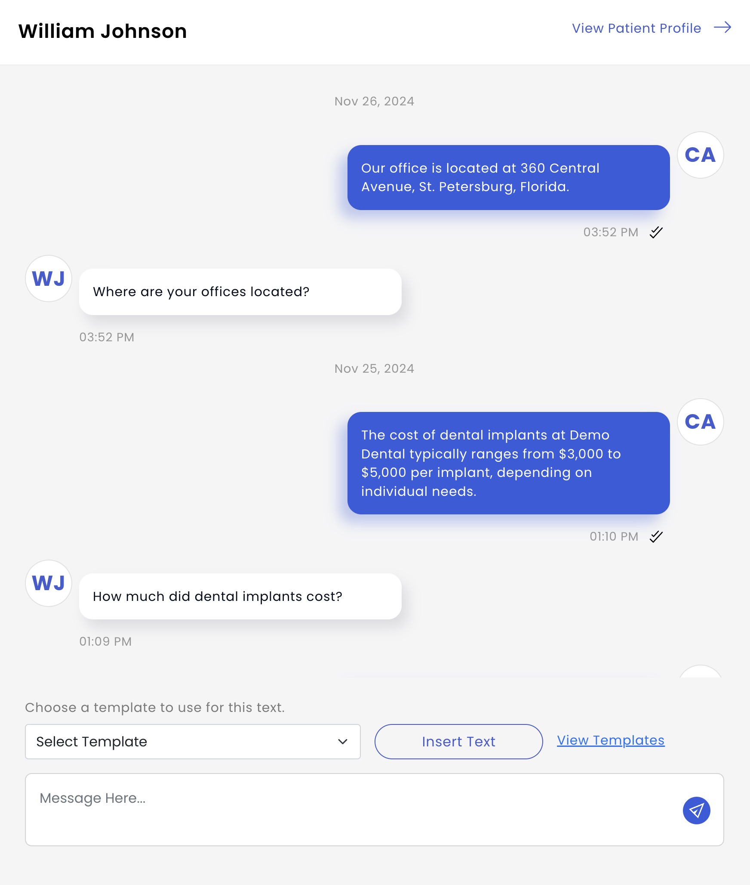Select the 'Where are your offices located?' message
This screenshot has height=885, width=750.
[x=240, y=292]
